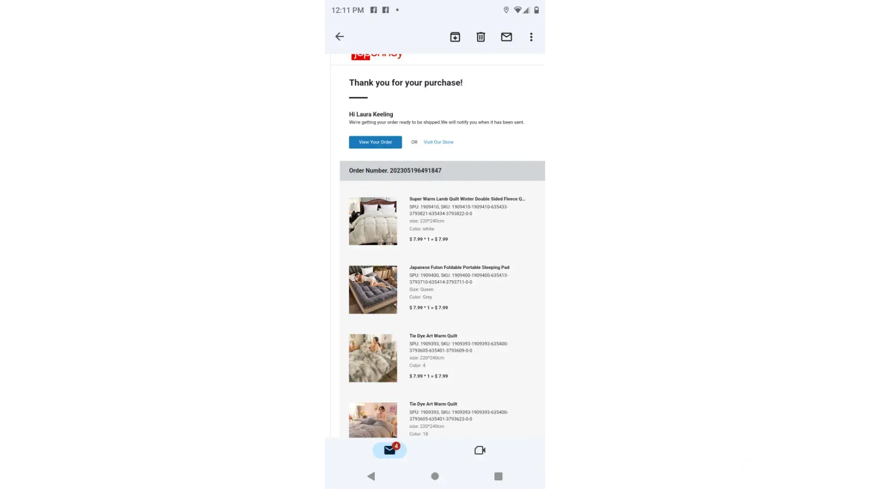
Task: Open recent apps square button
Action: point(499,476)
